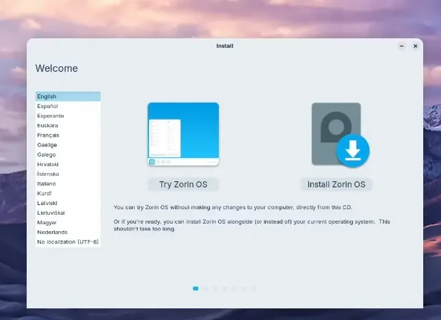Choose Kurdî in the language list
Screen dimensions: 441x320
[x=68, y=194]
